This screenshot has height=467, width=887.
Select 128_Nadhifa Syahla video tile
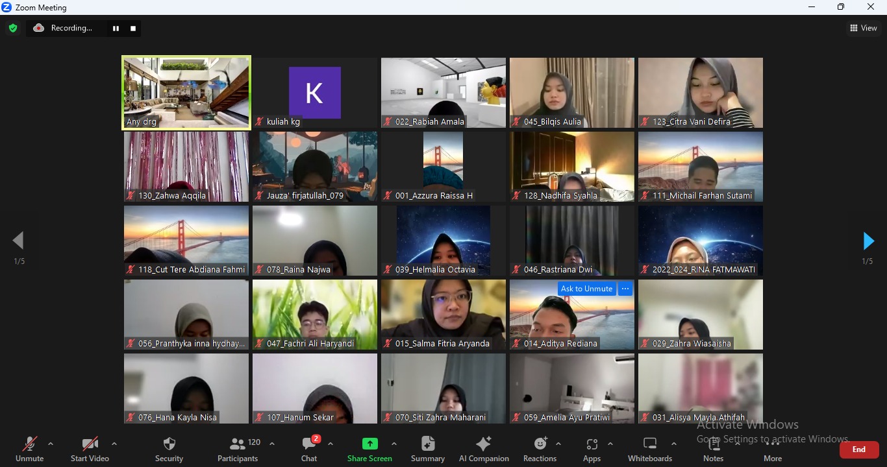[572, 167]
